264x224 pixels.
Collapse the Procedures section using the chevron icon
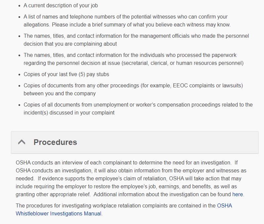(22, 142)
